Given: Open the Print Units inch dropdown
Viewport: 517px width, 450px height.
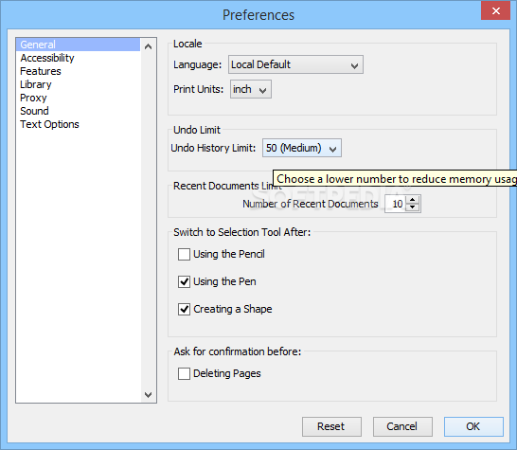Looking at the screenshot, I should [251, 89].
